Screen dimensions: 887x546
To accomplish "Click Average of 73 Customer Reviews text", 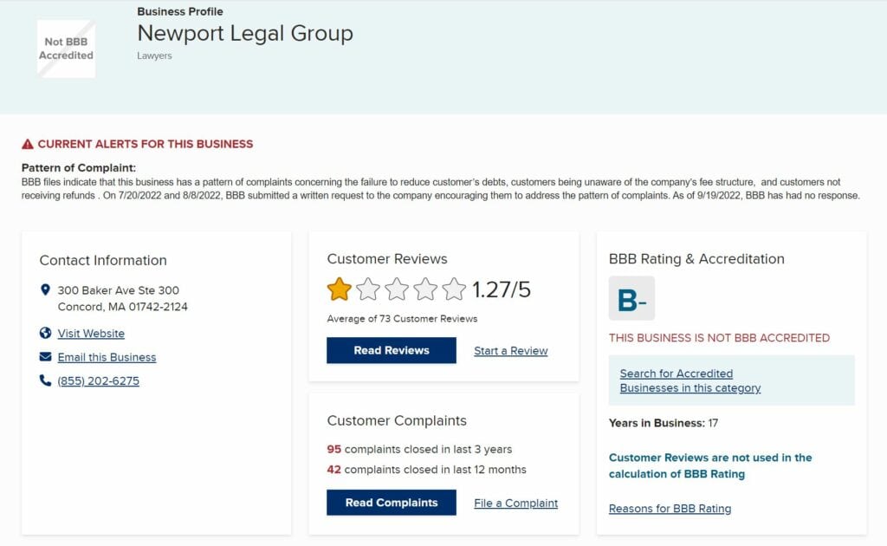I will 402,319.
